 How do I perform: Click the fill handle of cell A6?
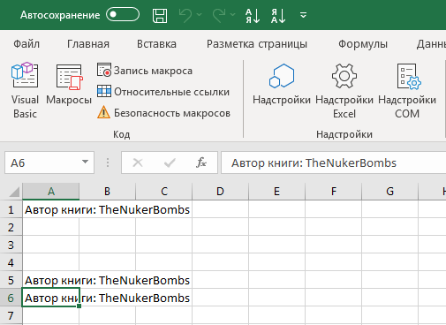click(x=79, y=306)
